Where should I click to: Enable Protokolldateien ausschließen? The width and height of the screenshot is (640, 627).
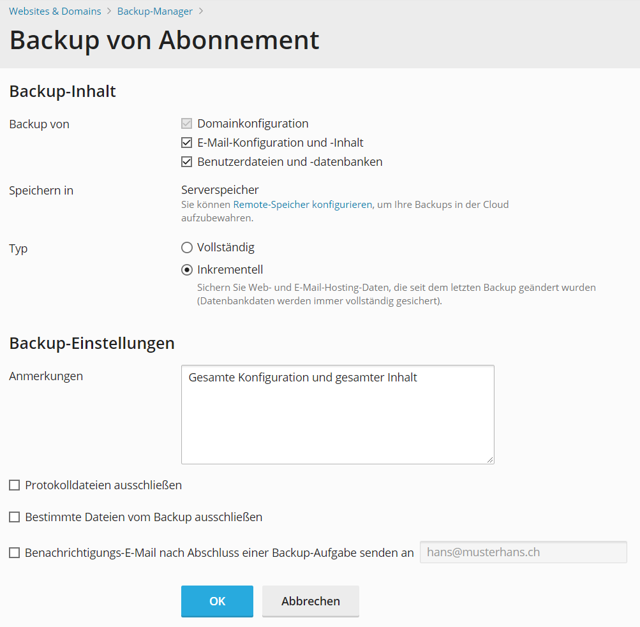[x=15, y=485]
